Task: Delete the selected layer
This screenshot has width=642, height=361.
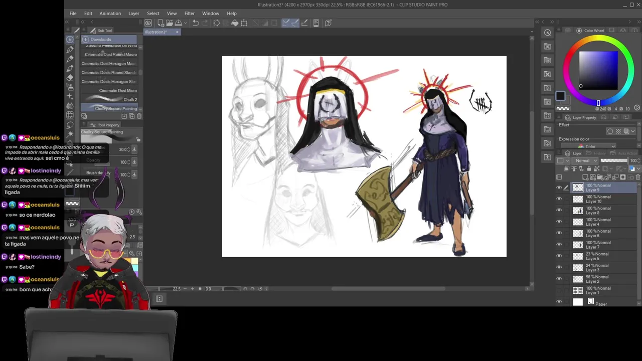Action: click(x=638, y=177)
